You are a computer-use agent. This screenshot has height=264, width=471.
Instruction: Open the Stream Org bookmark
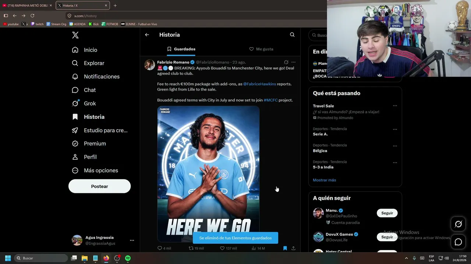(56, 24)
